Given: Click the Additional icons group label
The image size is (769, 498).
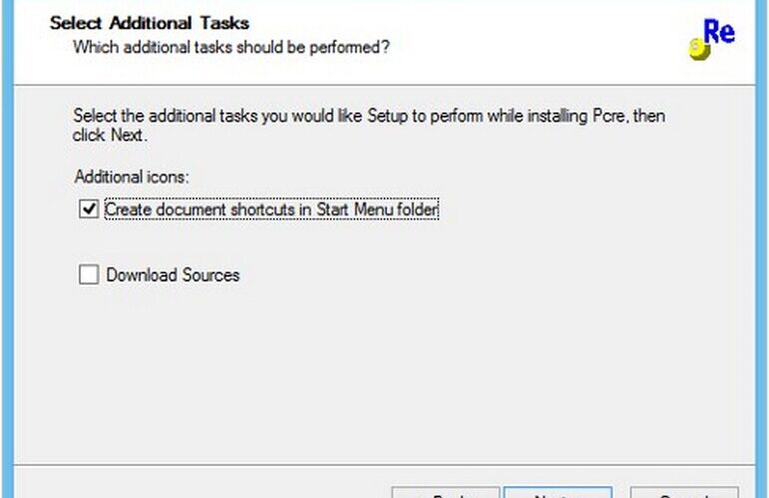Looking at the screenshot, I should tap(132, 176).
